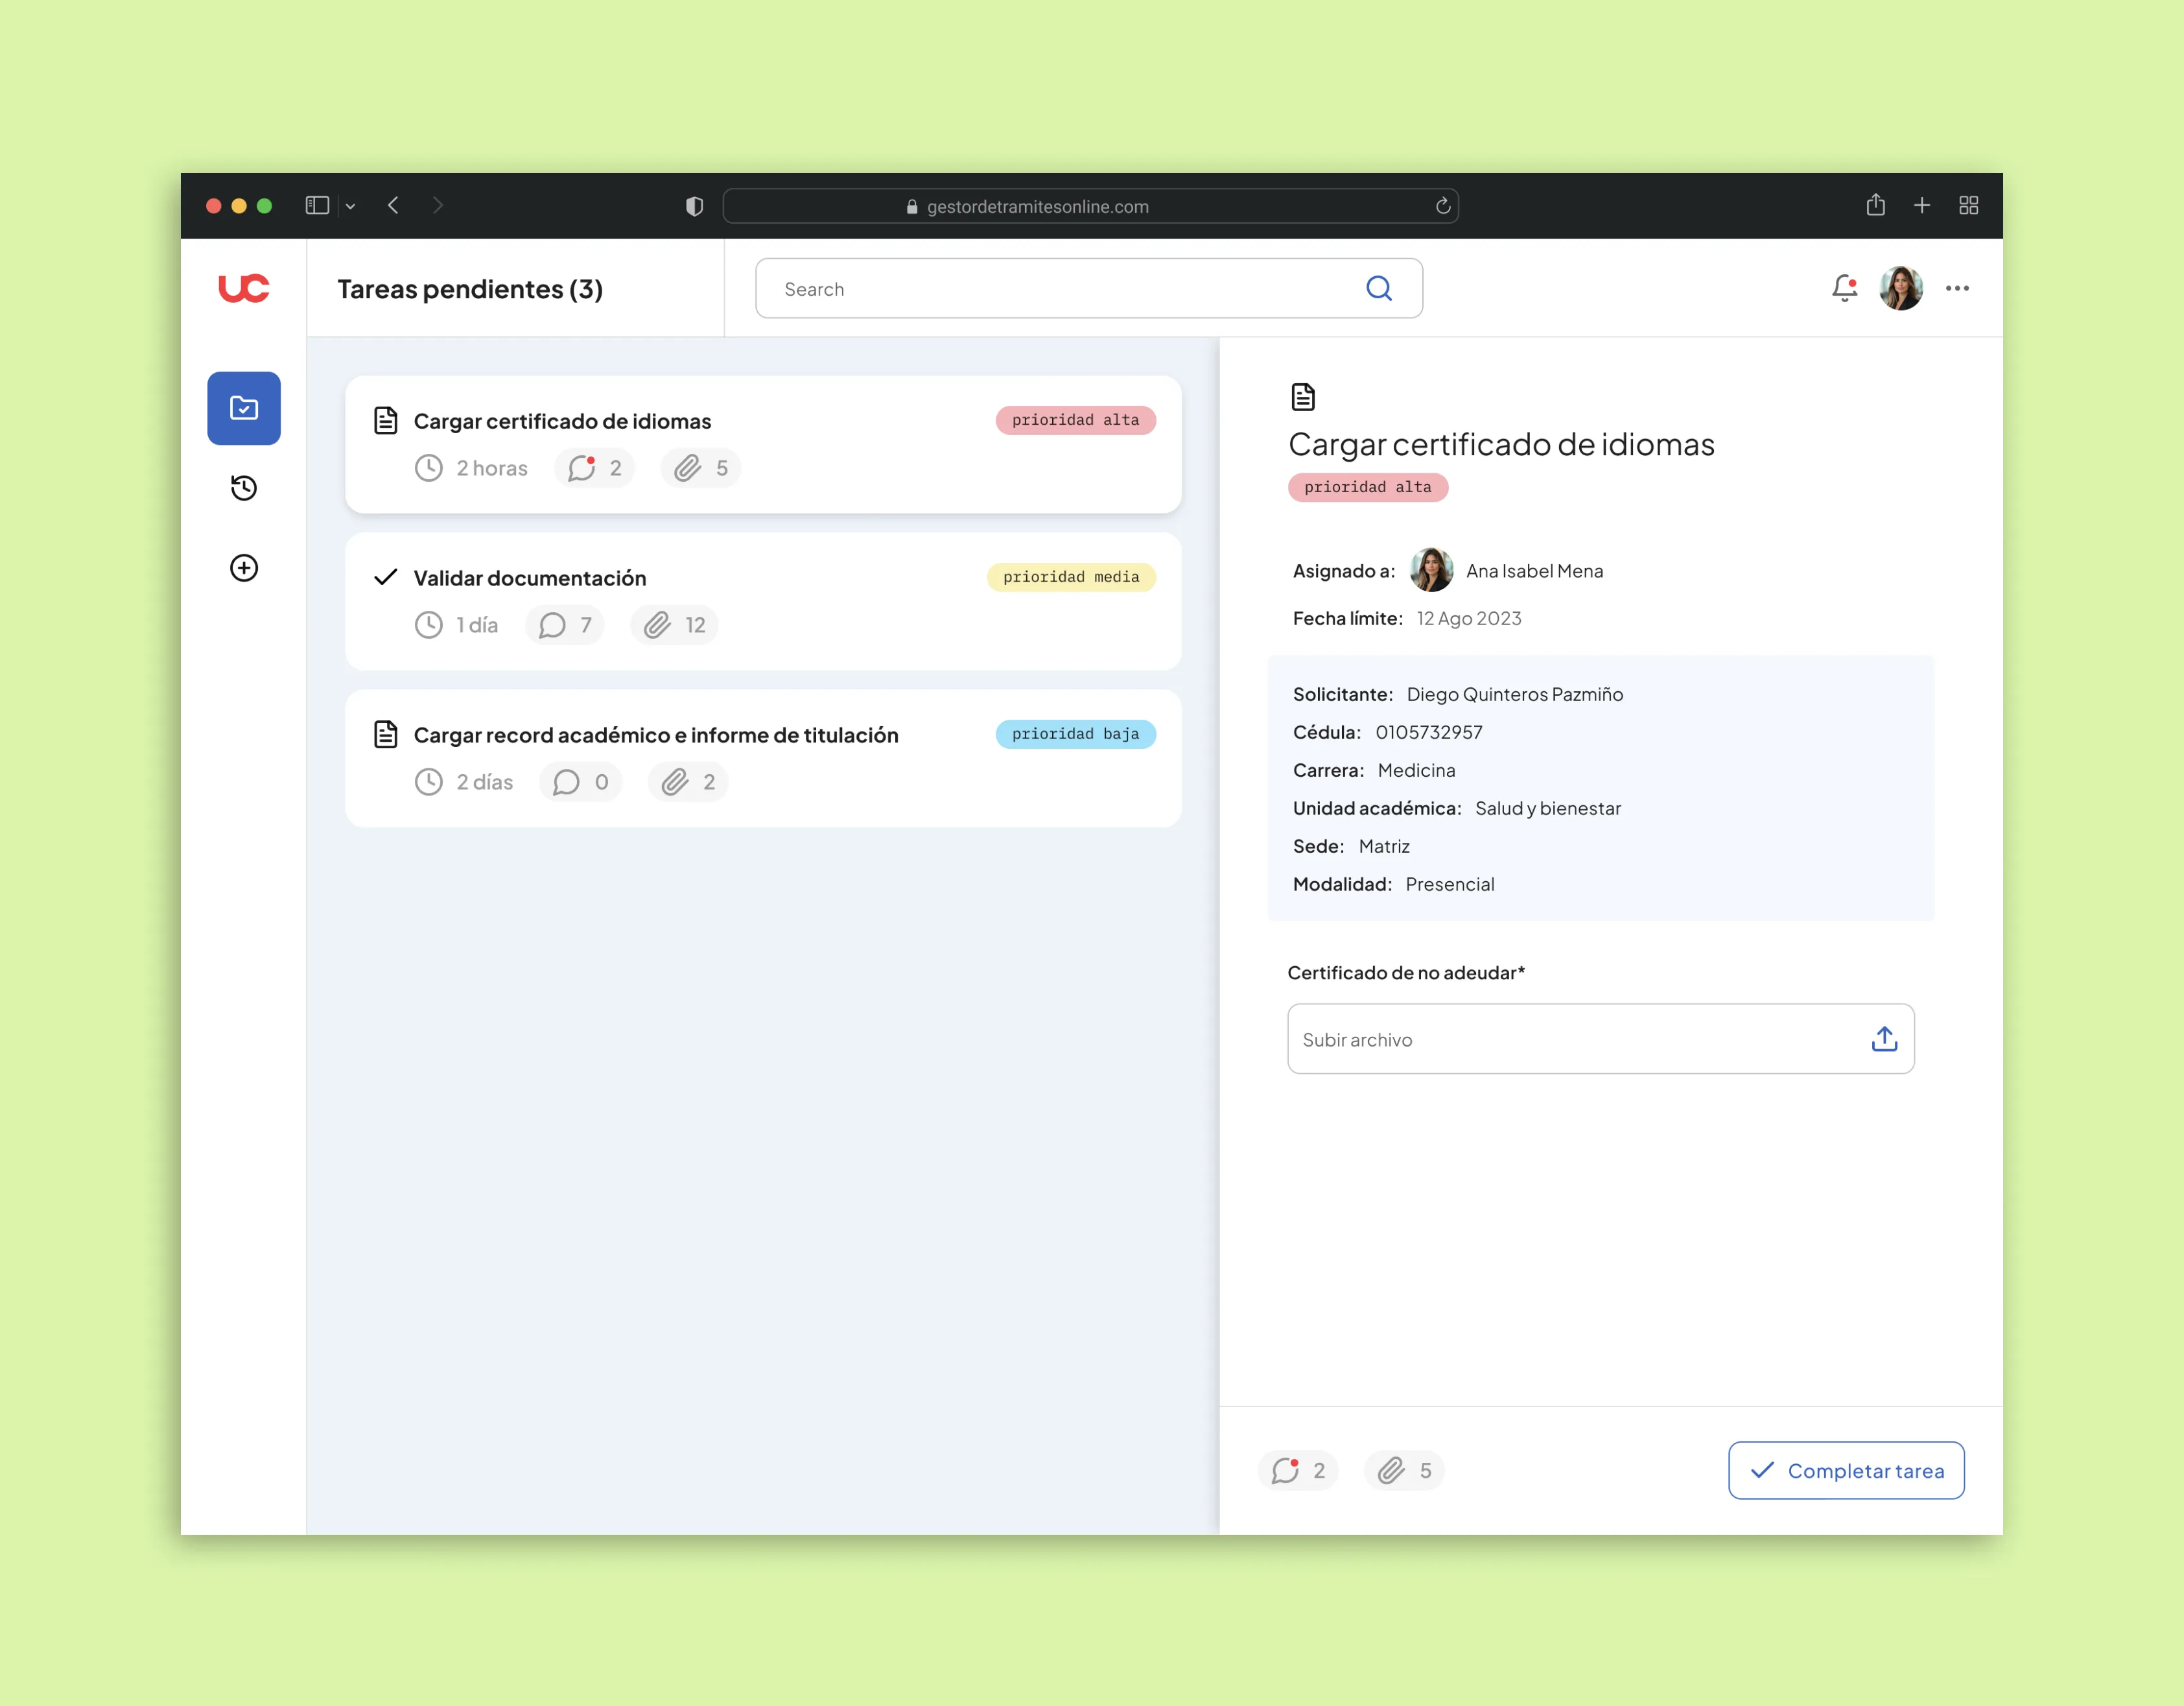The width and height of the screenshot is (2184, 1706).
Task: Open the user profile avatar menu
Action: 1900,289
